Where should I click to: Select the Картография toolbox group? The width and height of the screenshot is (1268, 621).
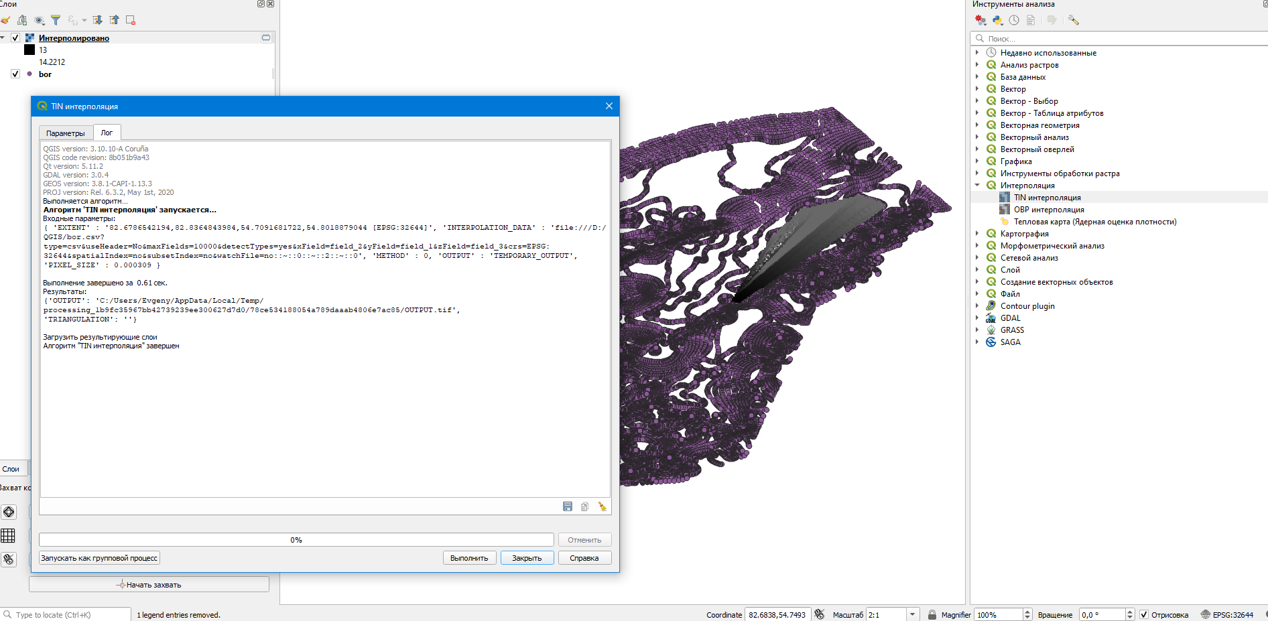[1024, 234]
